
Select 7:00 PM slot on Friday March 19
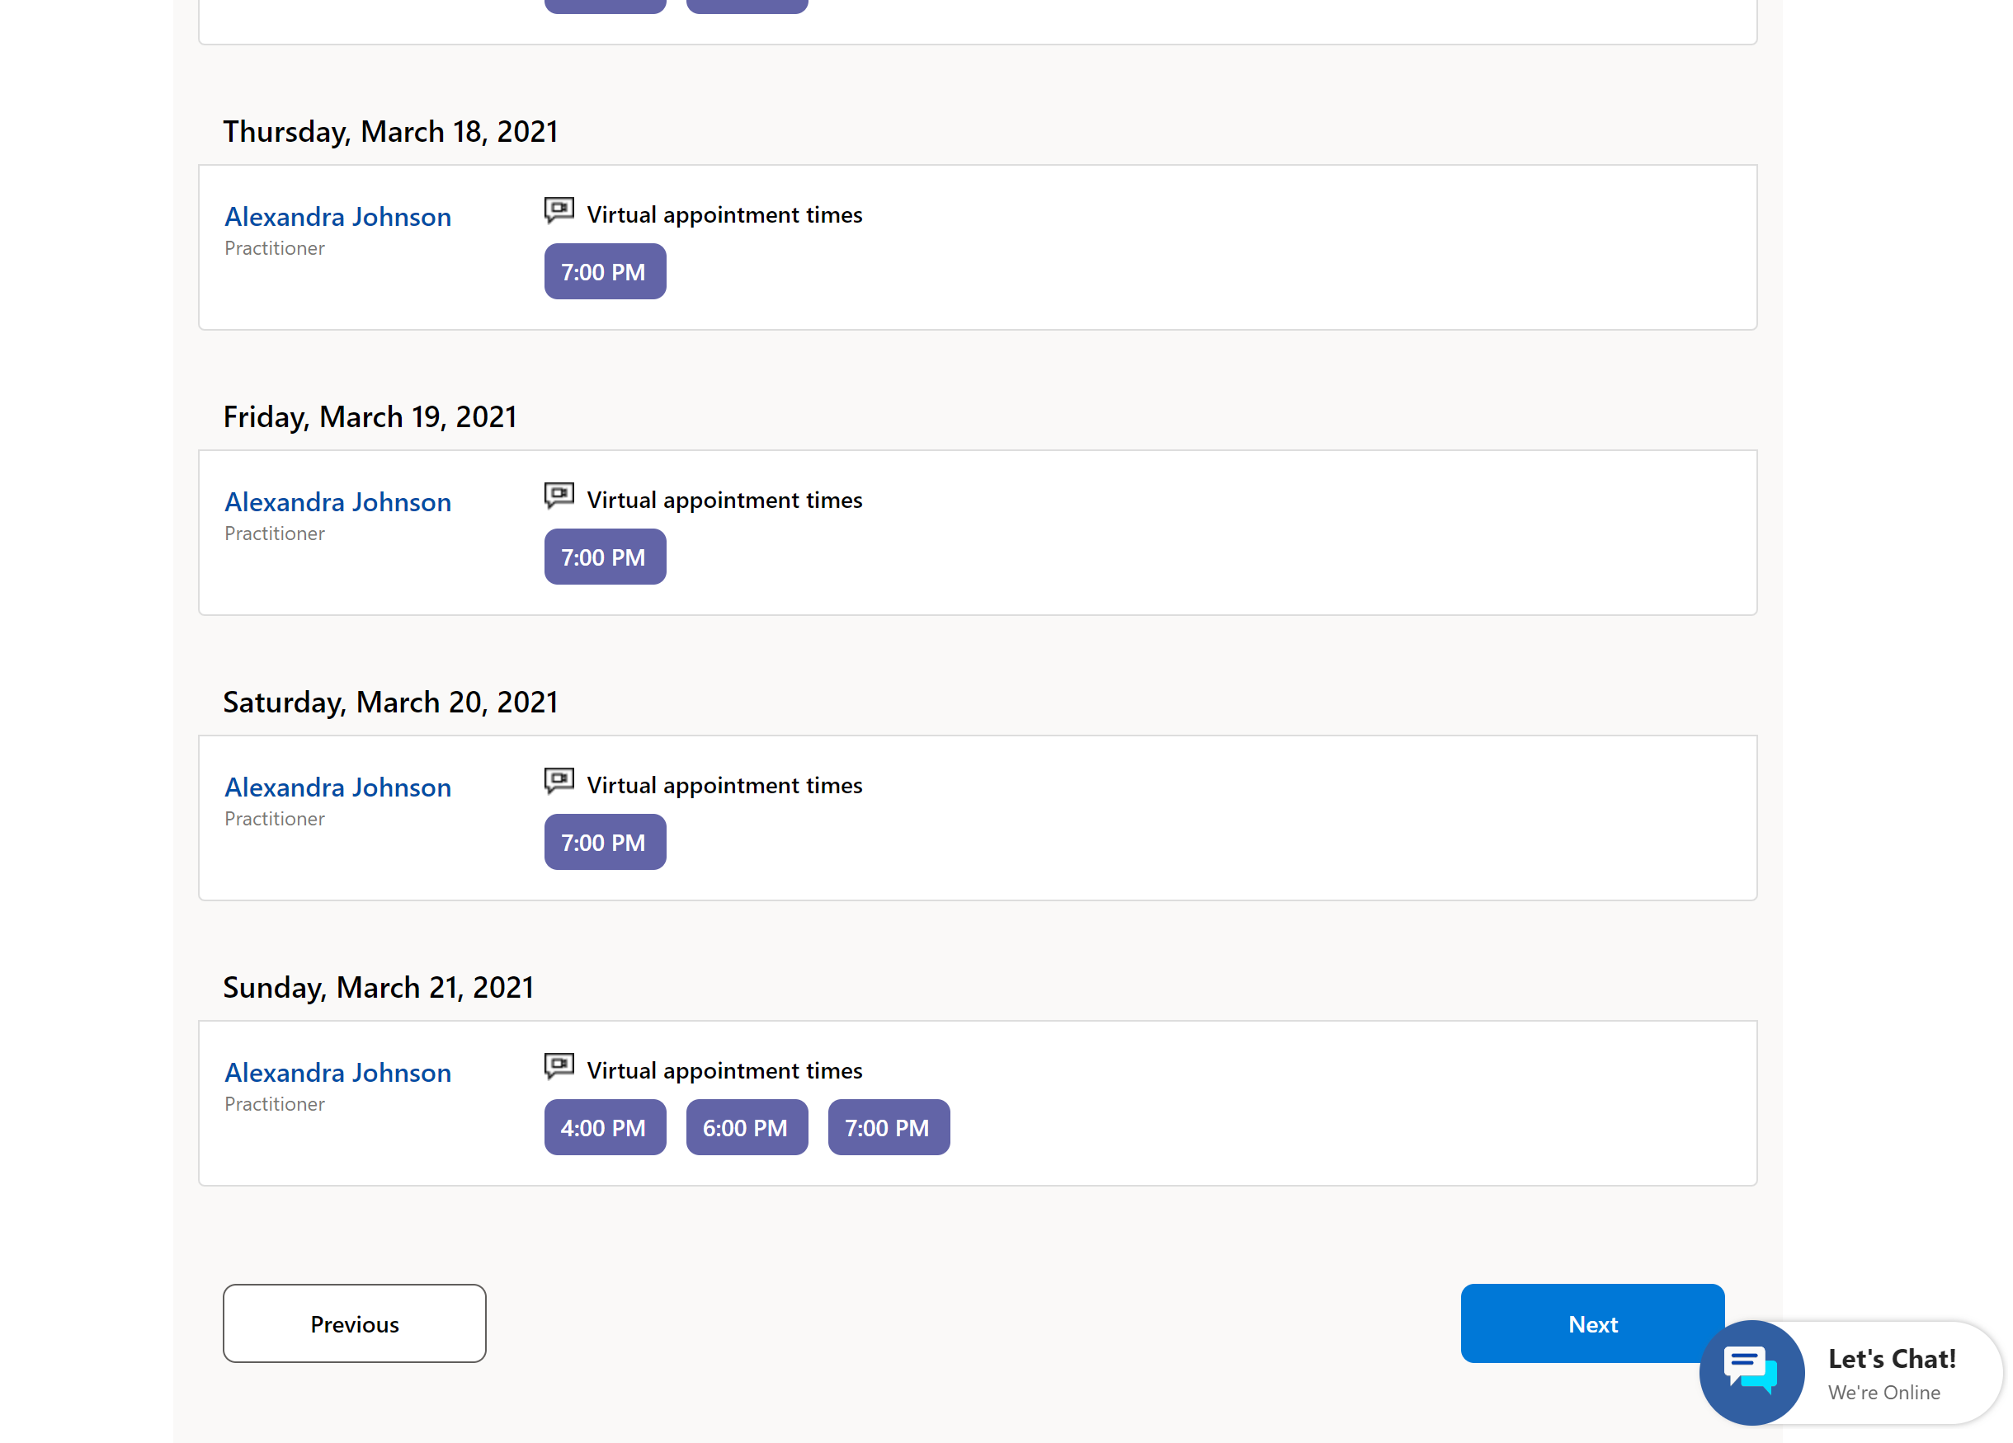(x=605, y=557)
